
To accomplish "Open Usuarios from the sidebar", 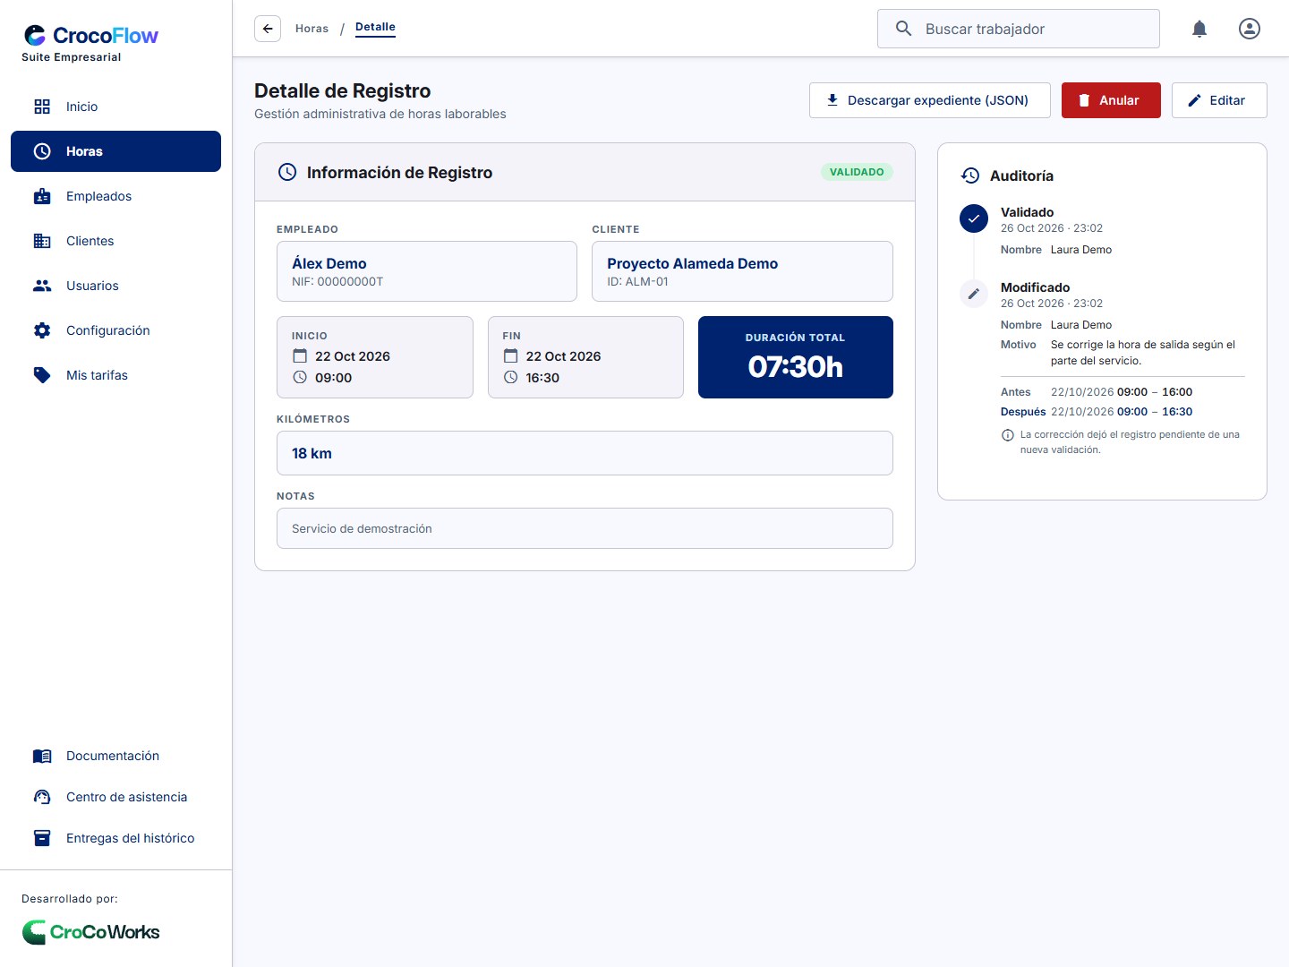I will 115,286.
